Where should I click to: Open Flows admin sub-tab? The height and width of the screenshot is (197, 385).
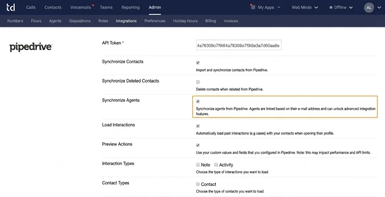(x=36, y=21)
